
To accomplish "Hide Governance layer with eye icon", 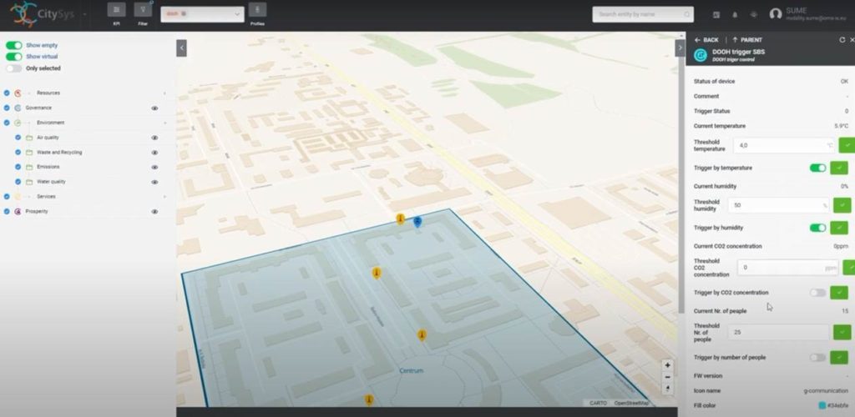I will pyautogui.click(x=154, y=108).
